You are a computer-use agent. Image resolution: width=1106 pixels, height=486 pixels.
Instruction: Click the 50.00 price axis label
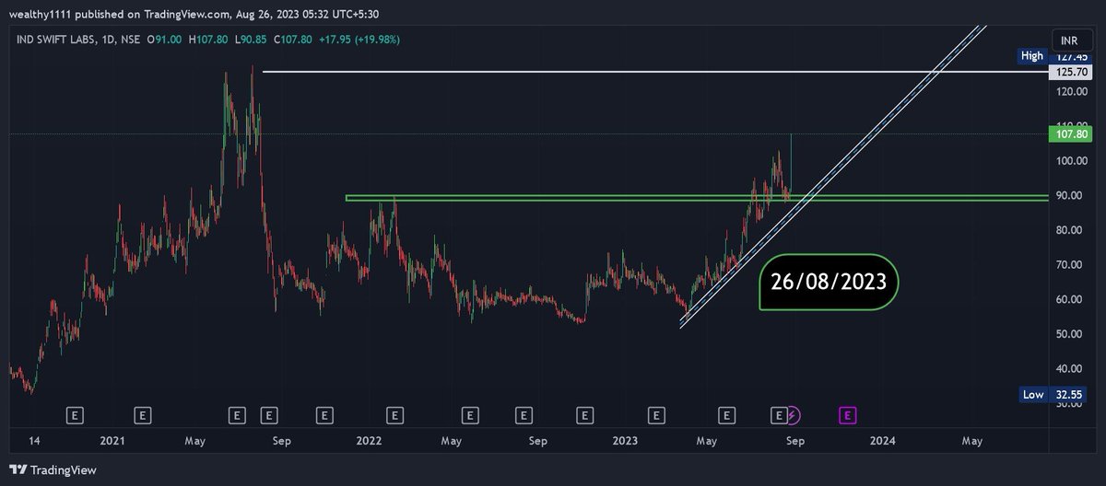1070,334
